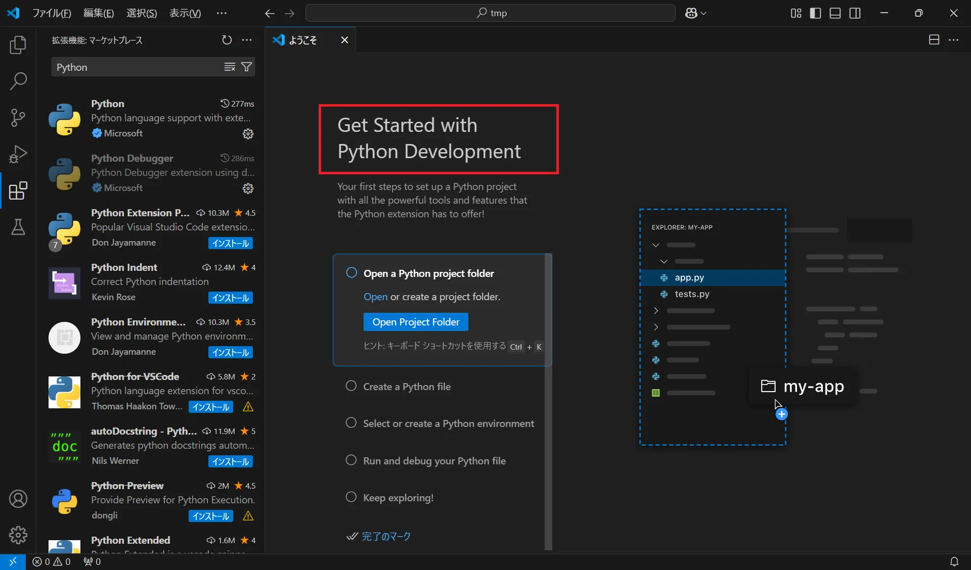Screen dimensions: 971x570
Task: Open the ファイル(F) menu
Action: pos(52,13)
